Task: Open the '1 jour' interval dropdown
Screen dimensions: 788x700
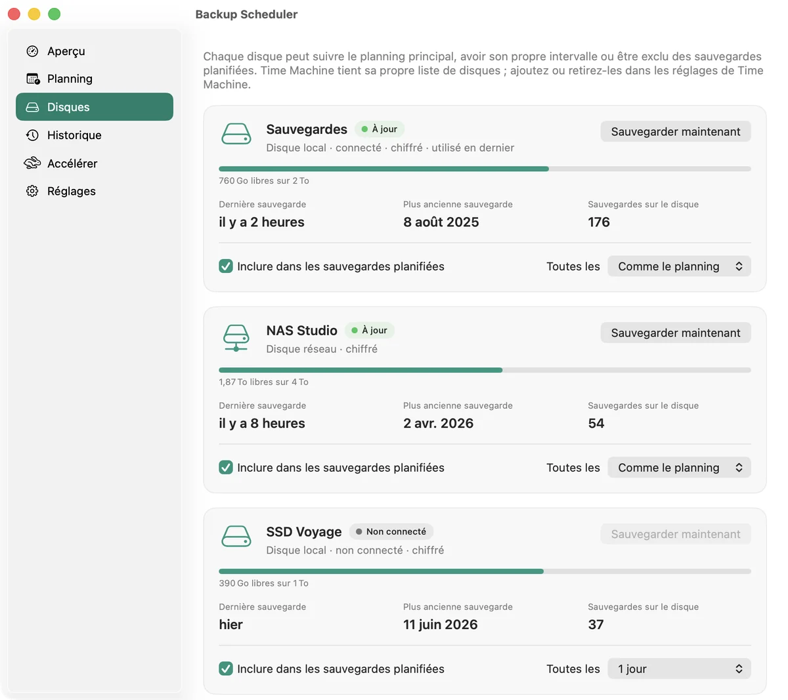Action: tap(679, 669)
